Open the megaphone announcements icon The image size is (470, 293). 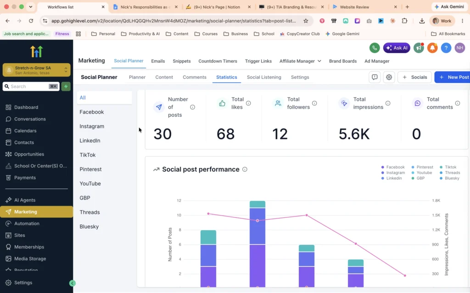419,48
